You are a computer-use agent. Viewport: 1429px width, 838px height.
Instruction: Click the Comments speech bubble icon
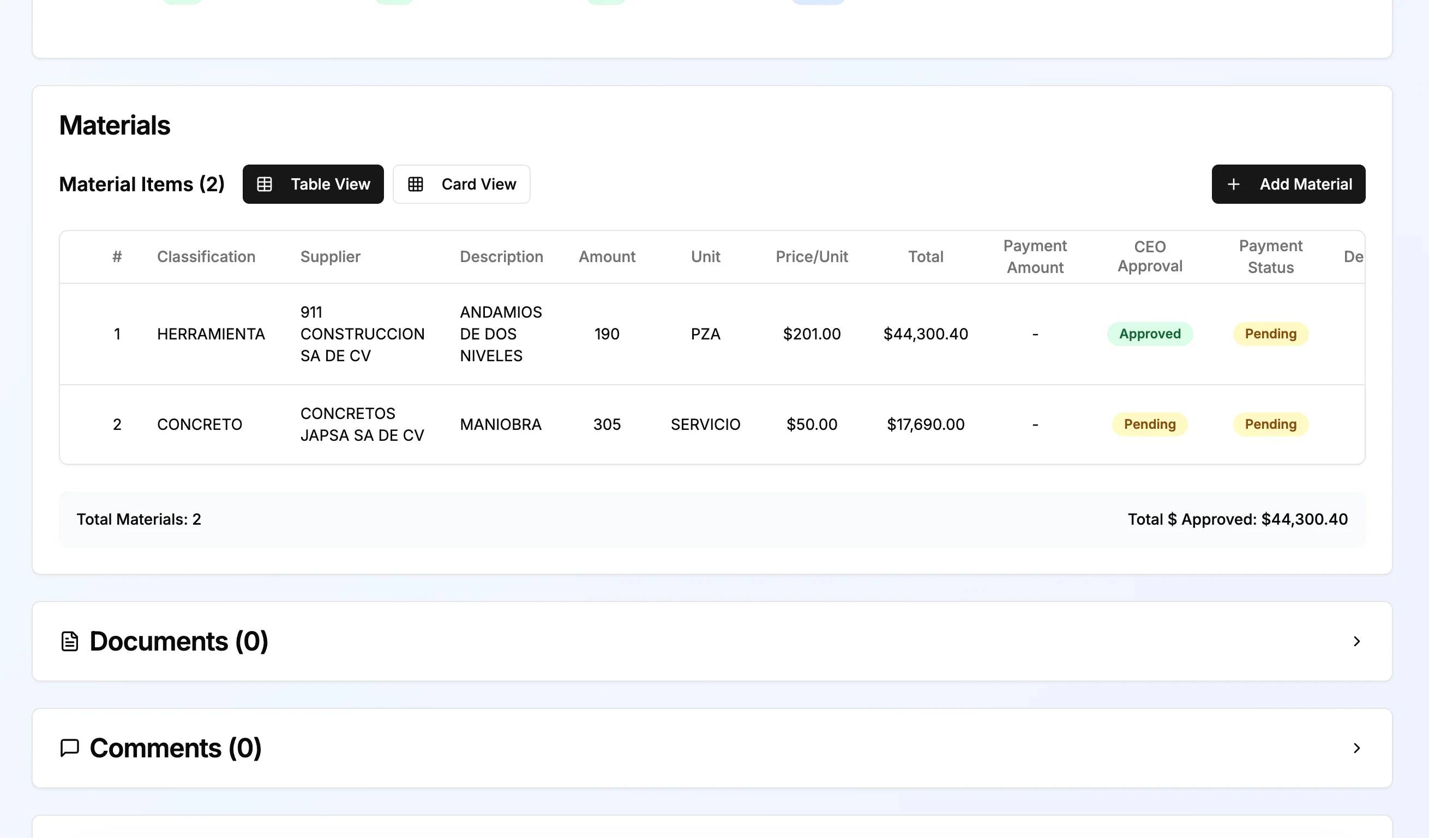tap(69, 748)
